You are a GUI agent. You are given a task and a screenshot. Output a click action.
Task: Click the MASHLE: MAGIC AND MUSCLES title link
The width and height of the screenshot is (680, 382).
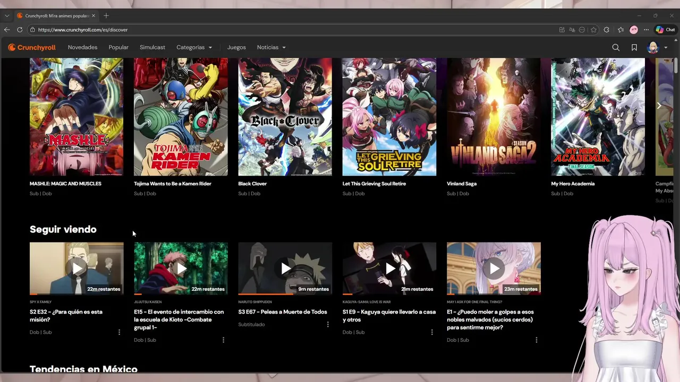[x=65, y=184]
